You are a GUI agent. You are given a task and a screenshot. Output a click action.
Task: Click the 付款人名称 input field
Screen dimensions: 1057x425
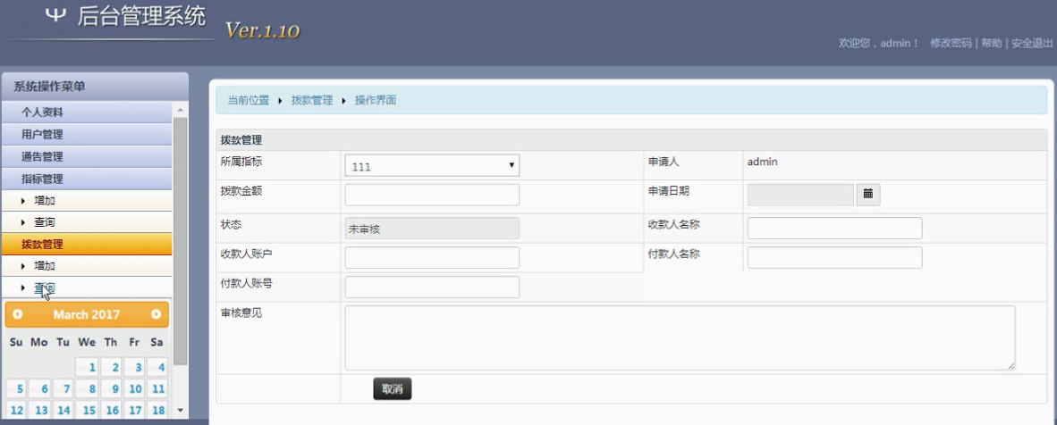[834, 257]
